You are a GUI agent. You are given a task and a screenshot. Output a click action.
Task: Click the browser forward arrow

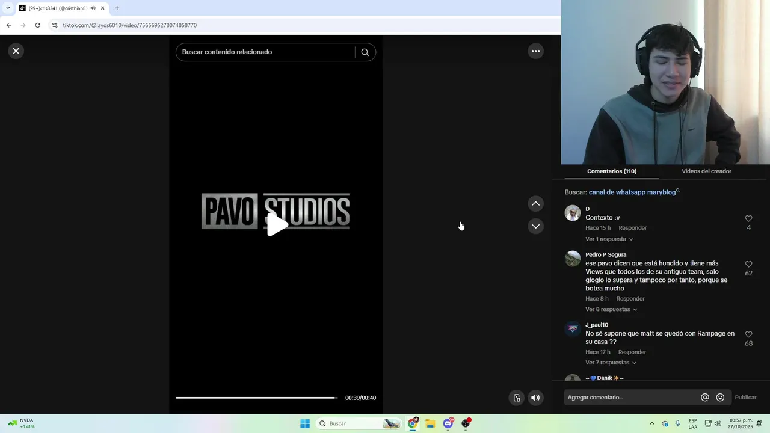(x=23, y=25)
